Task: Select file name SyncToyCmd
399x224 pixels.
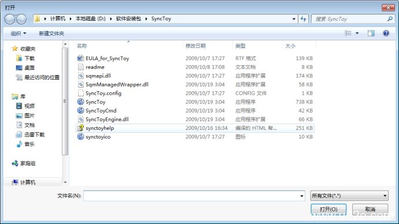Action: click(101, 111)
